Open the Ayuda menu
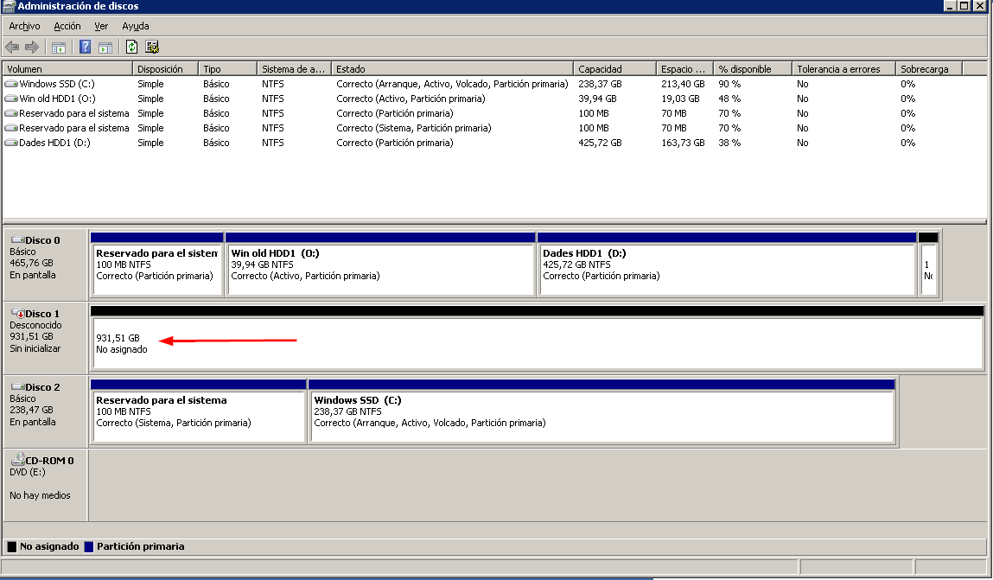 pyautogui.click(x=136, y=26)
